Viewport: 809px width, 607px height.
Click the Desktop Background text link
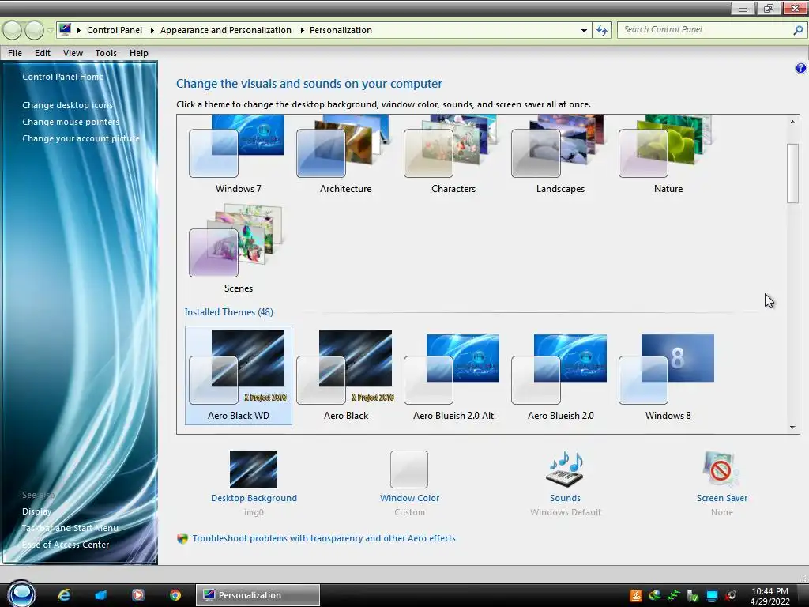[x=254, y=498]
